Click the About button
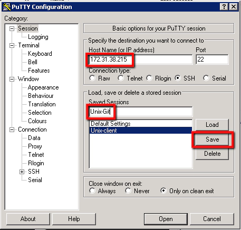241x230 pixels. [x=28, y=219]
